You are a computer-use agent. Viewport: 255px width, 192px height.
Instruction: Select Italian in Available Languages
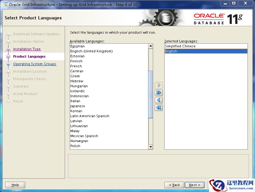tap(109, 101)
